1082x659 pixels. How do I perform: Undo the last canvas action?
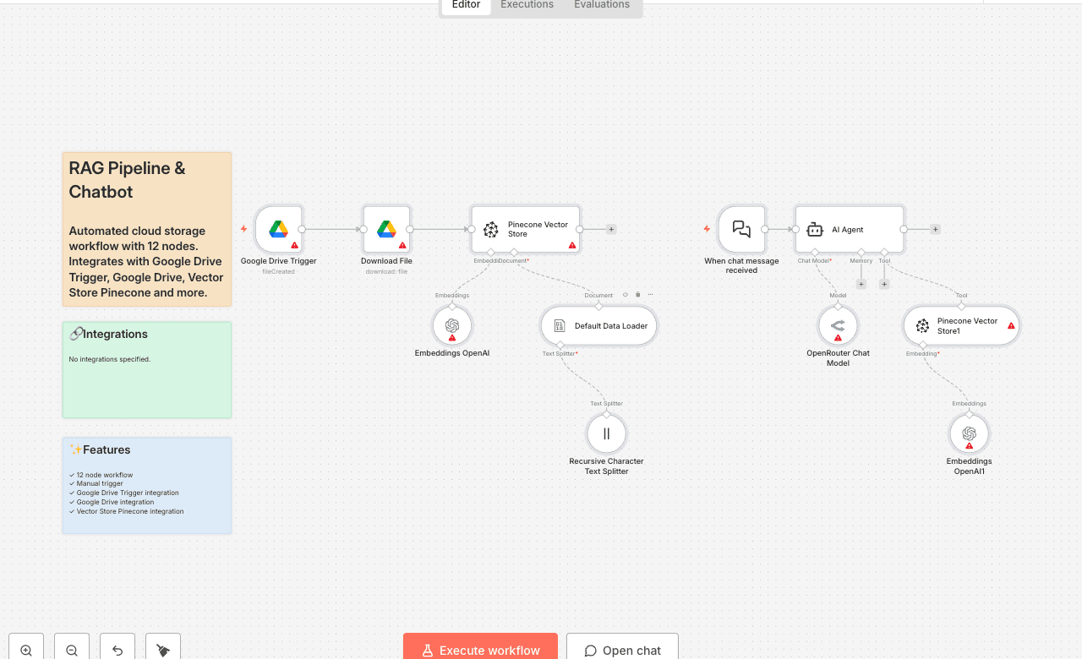117,647
